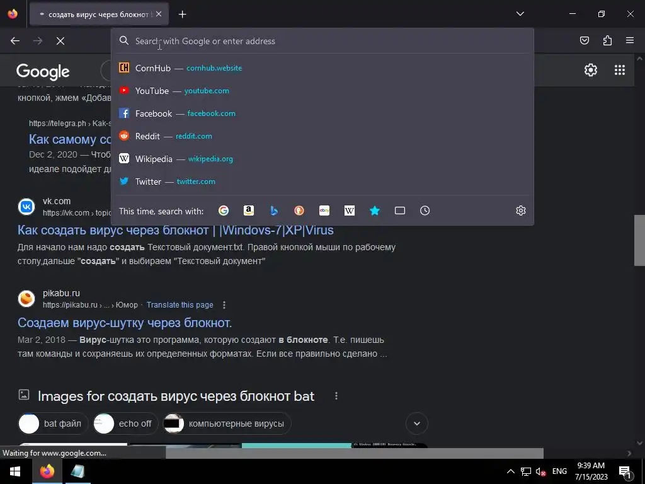Change ENG input language

point(559,471)
